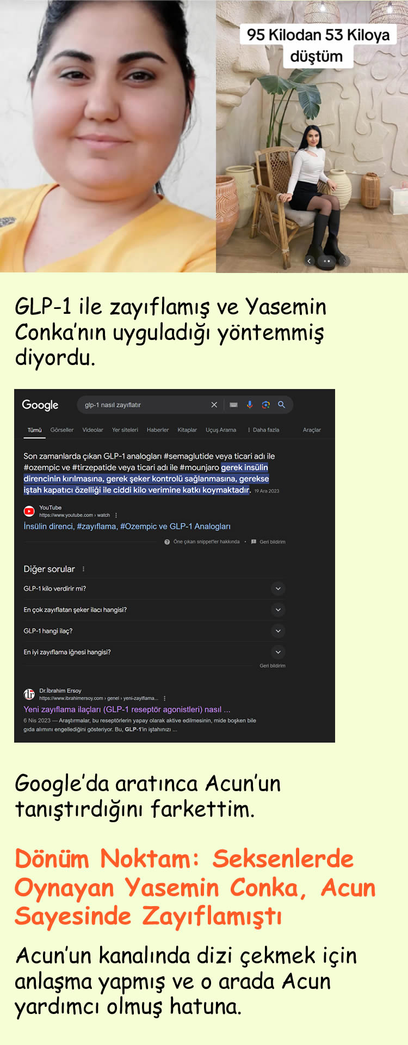Open 'Yeni zayıflama ilaçları' result link

[x=127, y=709]
